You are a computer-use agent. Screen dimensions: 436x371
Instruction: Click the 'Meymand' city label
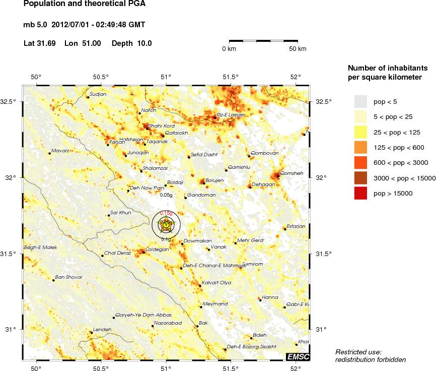tap(215, 304)
